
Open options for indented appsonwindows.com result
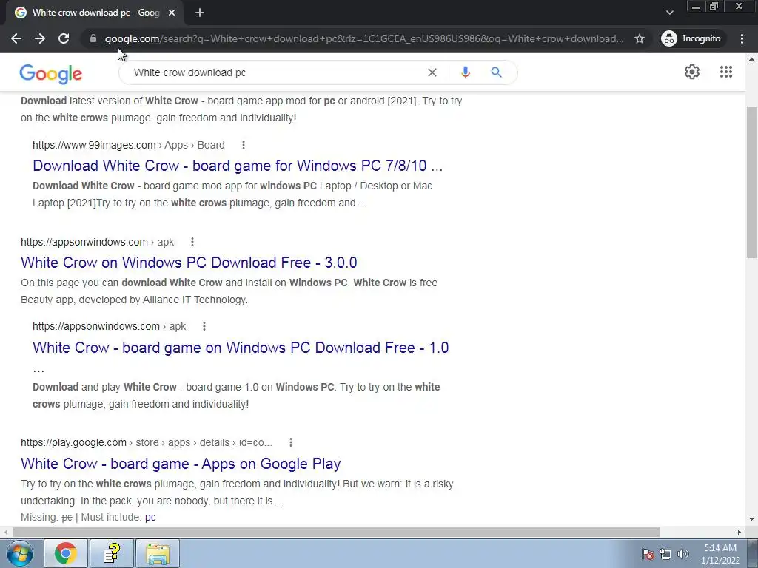coord(204,326)
